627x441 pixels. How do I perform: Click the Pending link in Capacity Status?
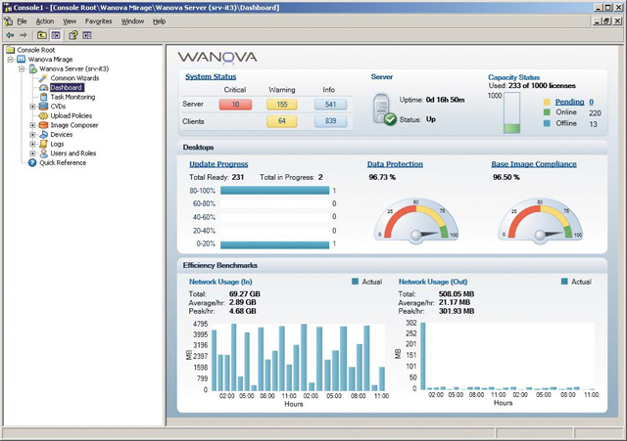569,102
